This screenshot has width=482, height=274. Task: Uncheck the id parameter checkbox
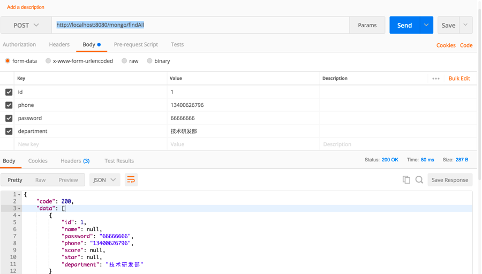point(9,92)
